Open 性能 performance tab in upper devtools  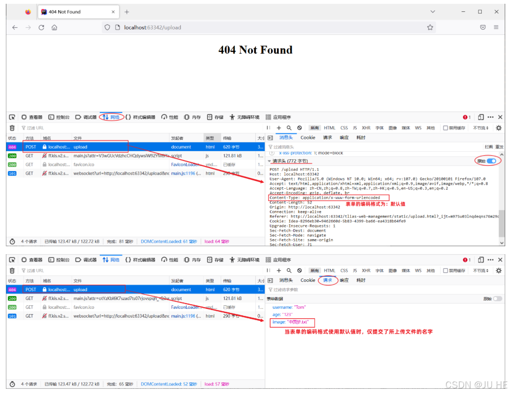pyautogui.click(x=170, y=117)
